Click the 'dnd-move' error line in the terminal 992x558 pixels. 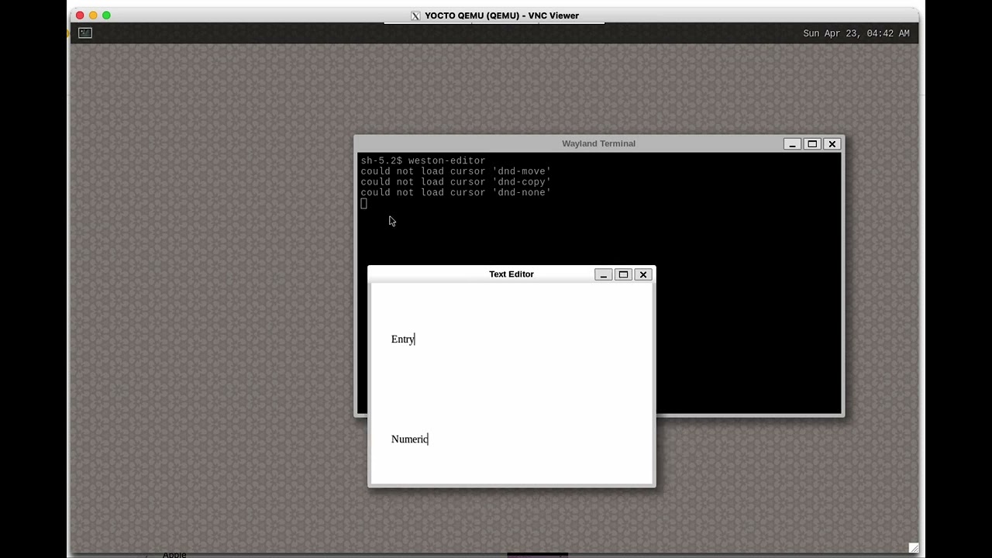pos(456,171)
